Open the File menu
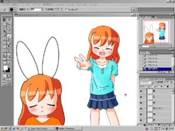The height and width of the screenshot is (131, 175). click(5, 5)
